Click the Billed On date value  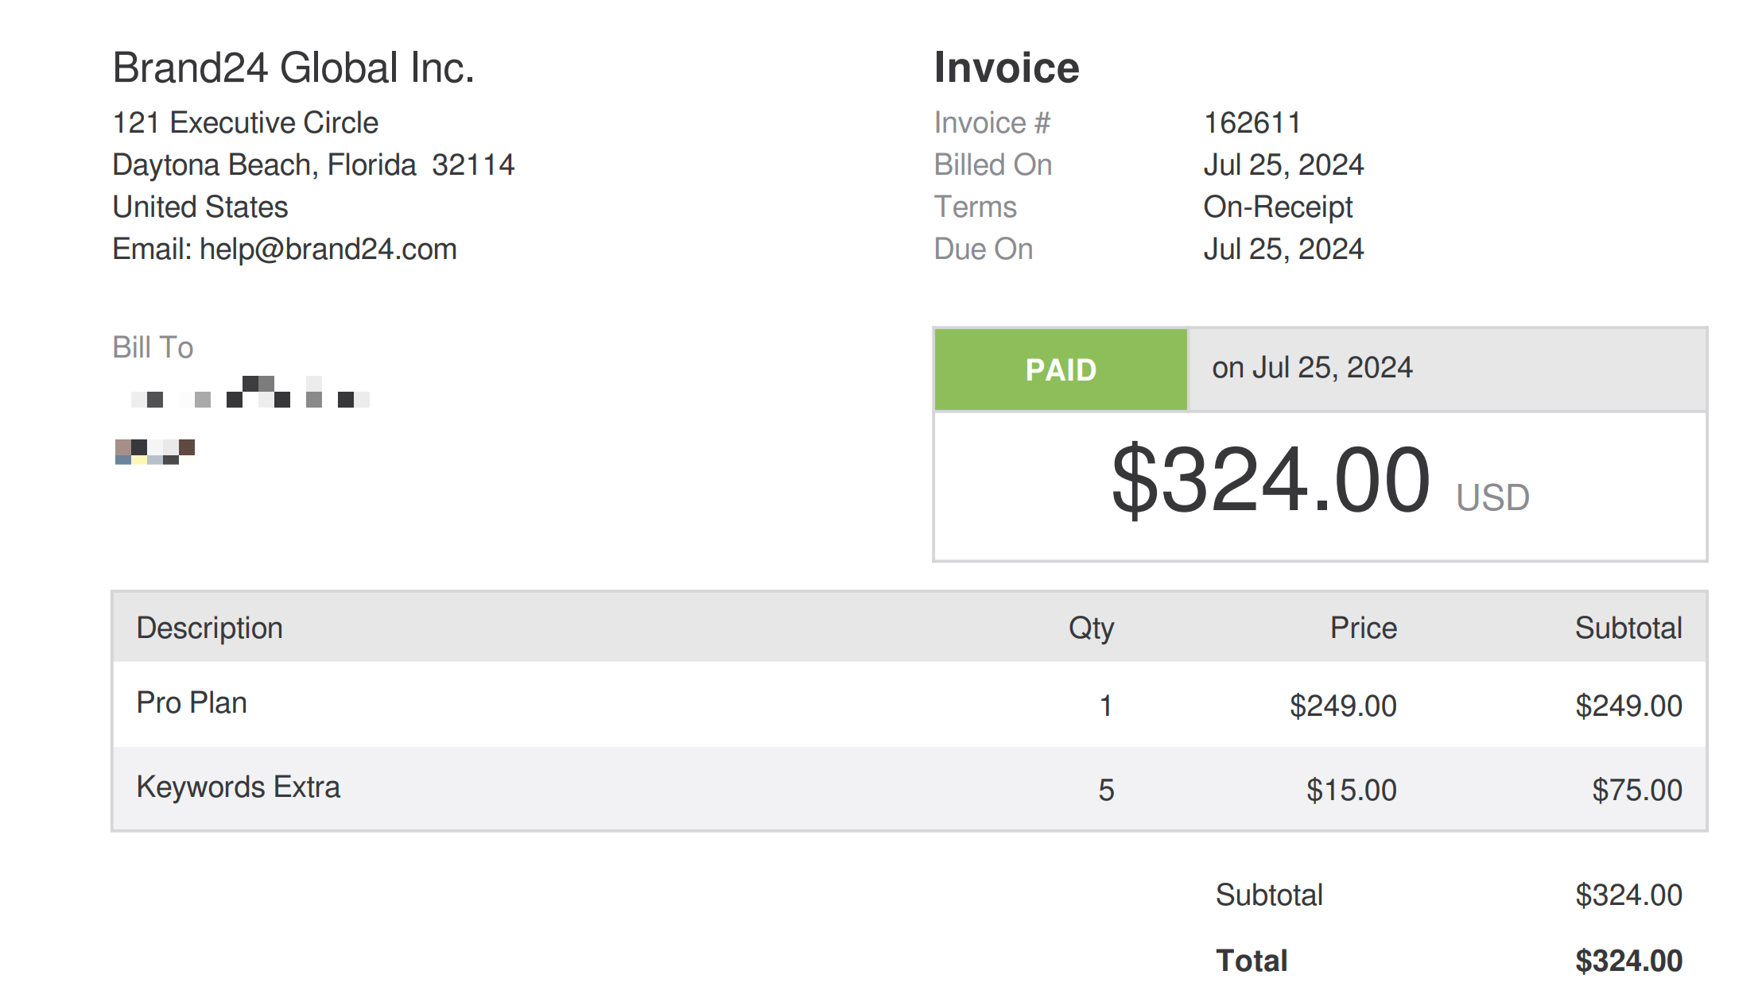click(x=1283, y=165)
